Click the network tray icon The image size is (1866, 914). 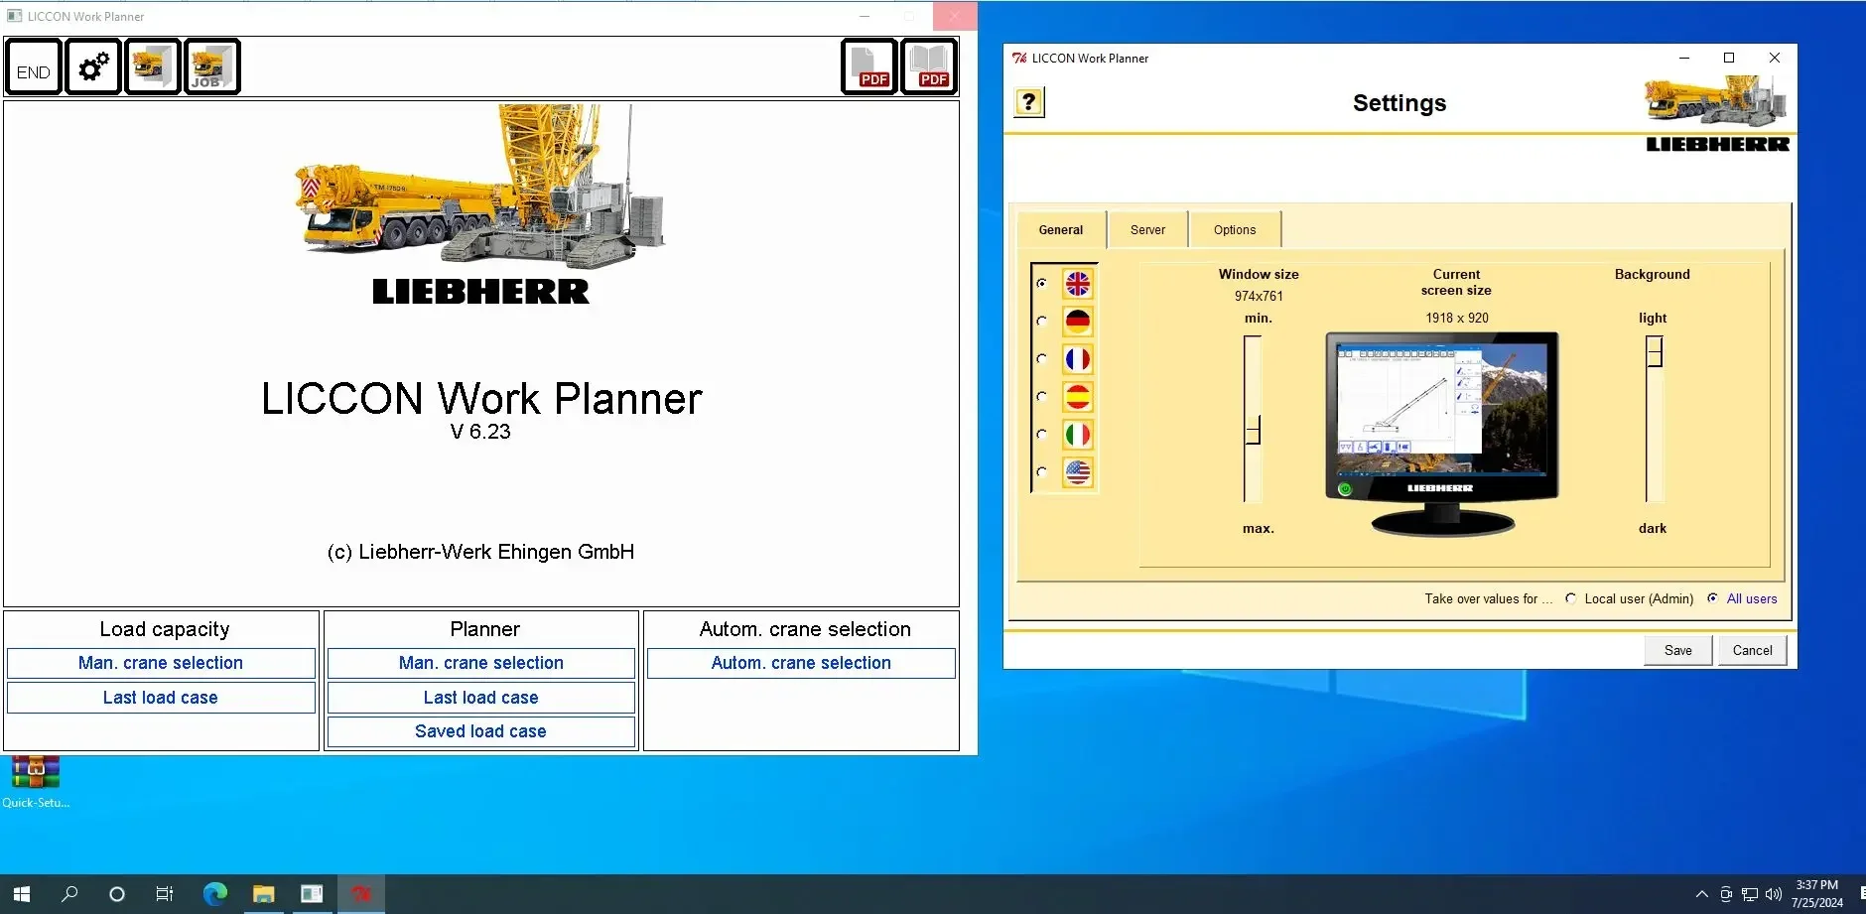[x=1750, y=894]
